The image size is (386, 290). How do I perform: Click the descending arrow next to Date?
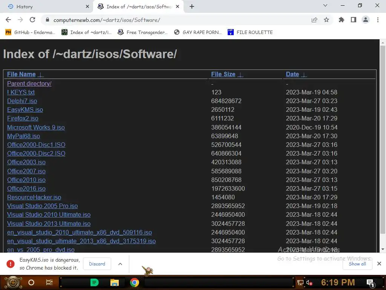tap(304, 75)
